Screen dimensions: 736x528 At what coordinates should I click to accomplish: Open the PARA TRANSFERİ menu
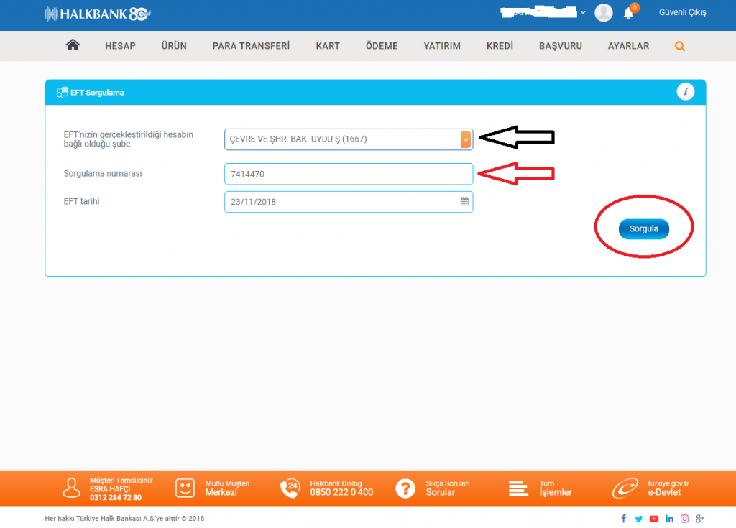click(251, 46)
